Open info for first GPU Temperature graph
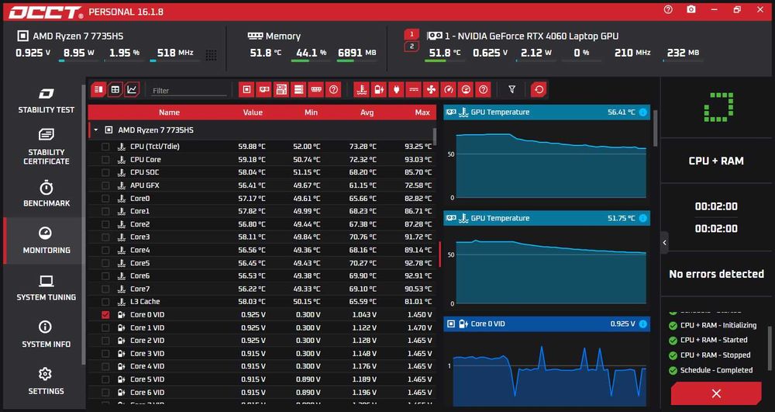This screenshot has width=775, height=412. tap(643, 113)
